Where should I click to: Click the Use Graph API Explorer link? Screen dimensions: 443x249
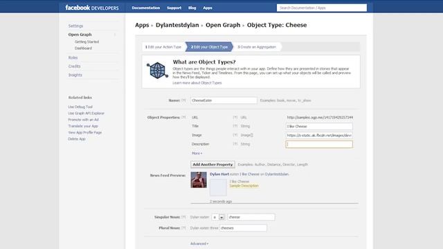86,113
